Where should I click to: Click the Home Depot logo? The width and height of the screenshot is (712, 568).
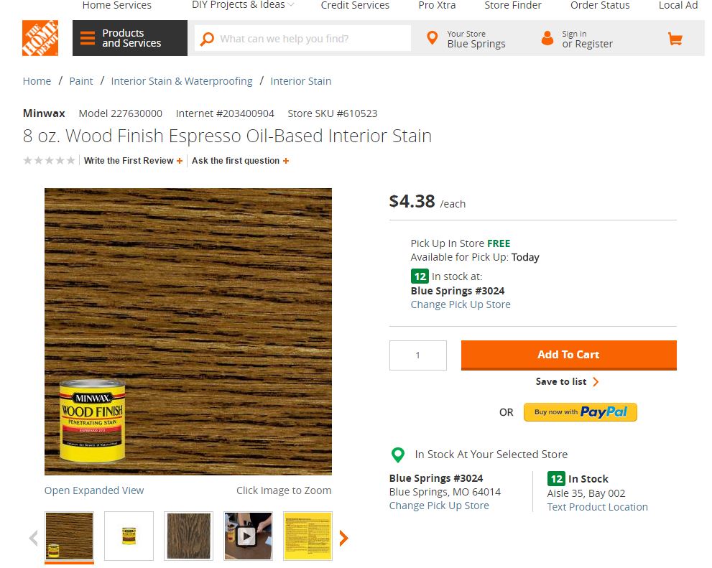click(40, 38)
